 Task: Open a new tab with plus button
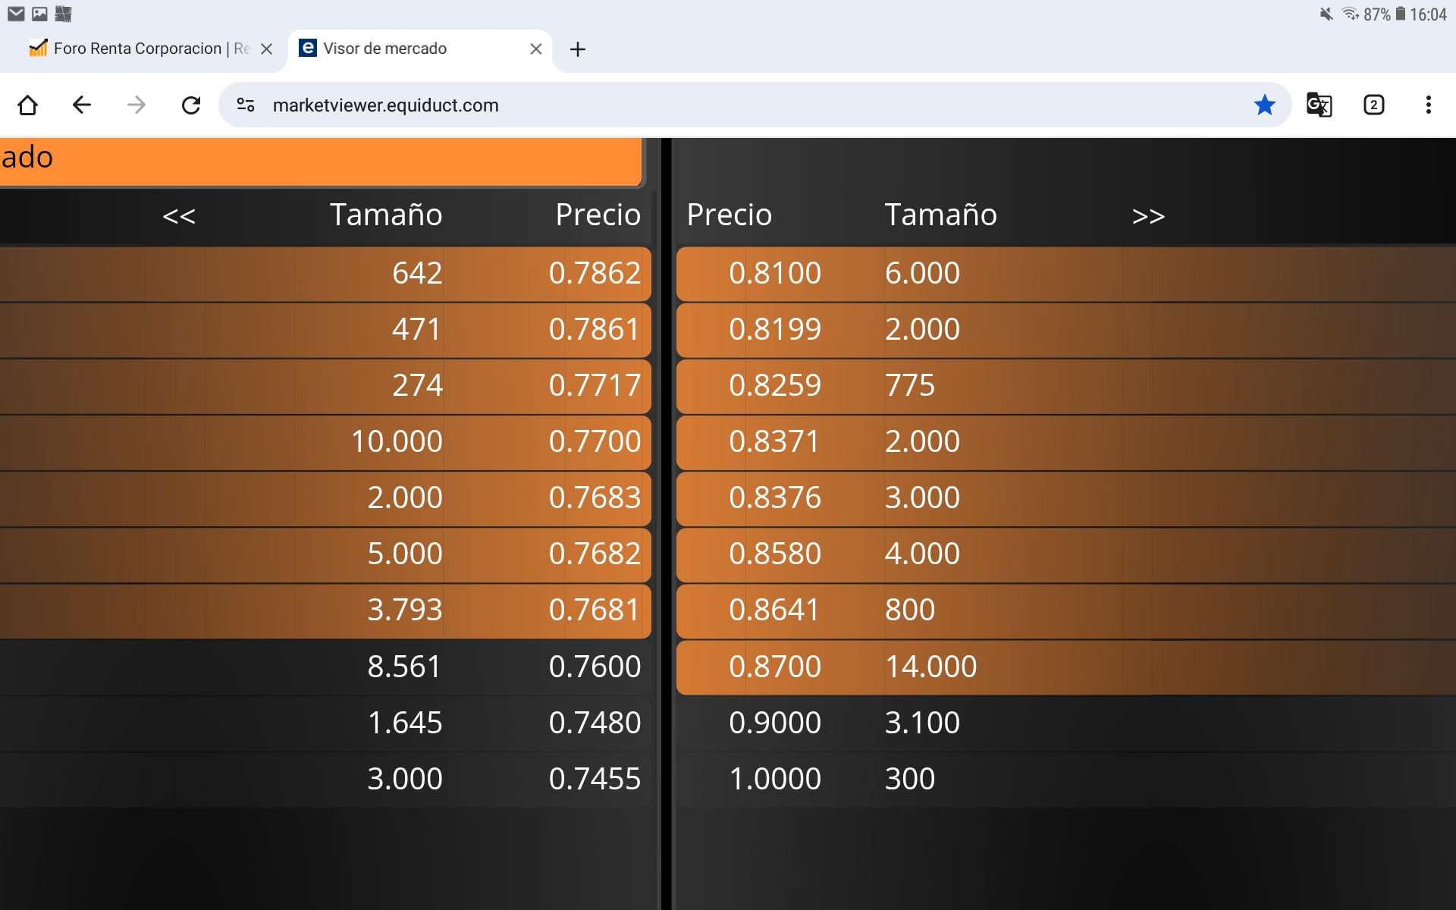coord(577,49)
